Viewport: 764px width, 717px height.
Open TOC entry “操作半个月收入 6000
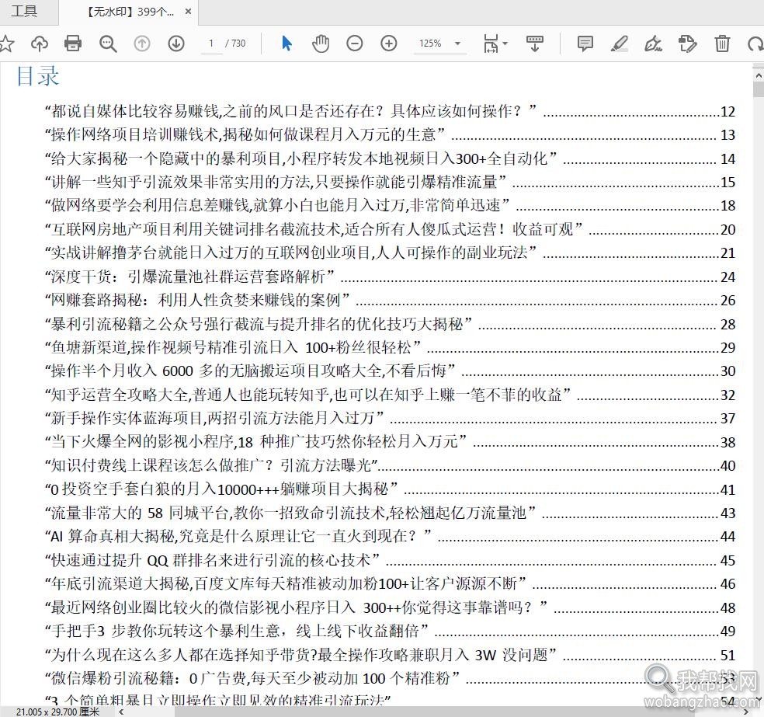[390, 371]
